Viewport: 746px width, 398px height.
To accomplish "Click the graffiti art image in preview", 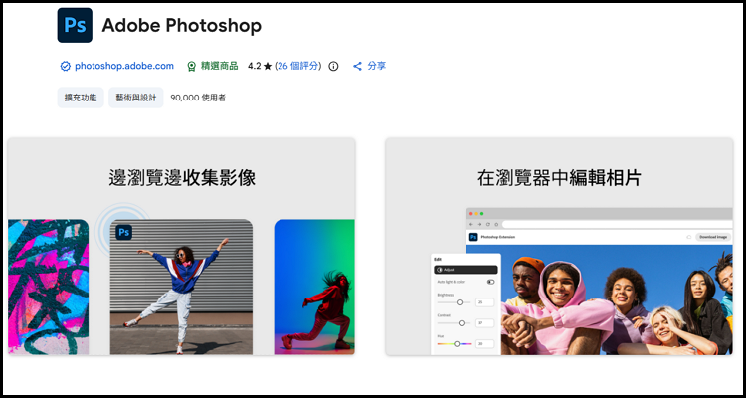I will pyautogui.click(x=48, y=287).
